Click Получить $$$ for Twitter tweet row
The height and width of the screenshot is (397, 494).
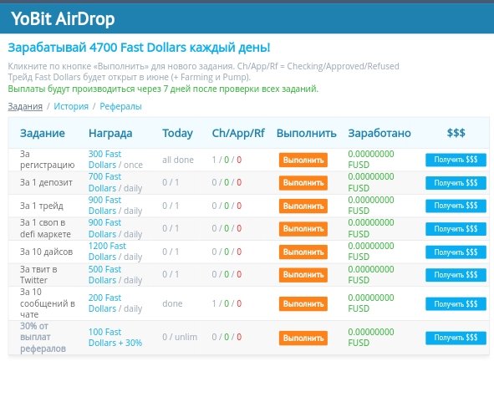pos(456,275)
